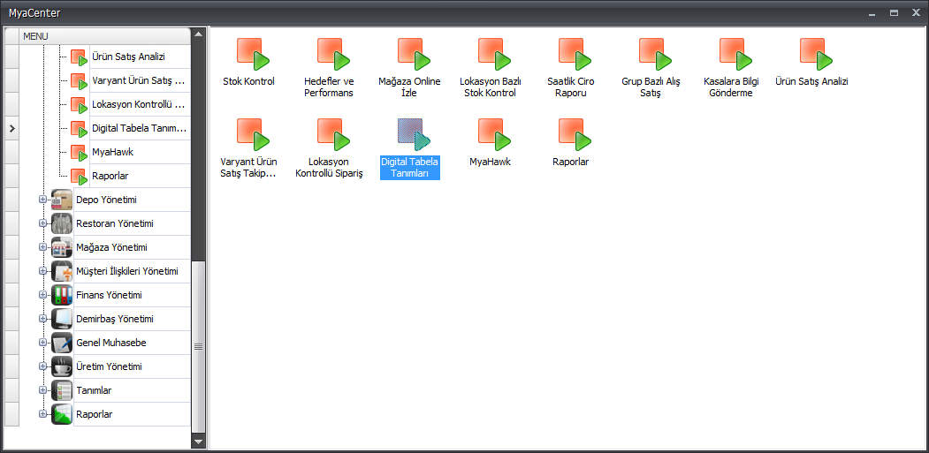This screenshot has height=453, width=929.
Task: Click the Depo Yönetimi label
Action: point(107,200)
